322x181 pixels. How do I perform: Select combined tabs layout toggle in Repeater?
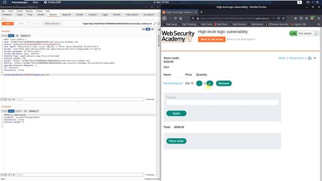coord(152,29)
